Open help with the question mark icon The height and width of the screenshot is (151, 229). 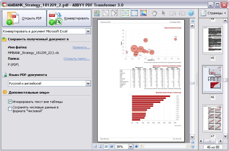[x=191, y=13]
